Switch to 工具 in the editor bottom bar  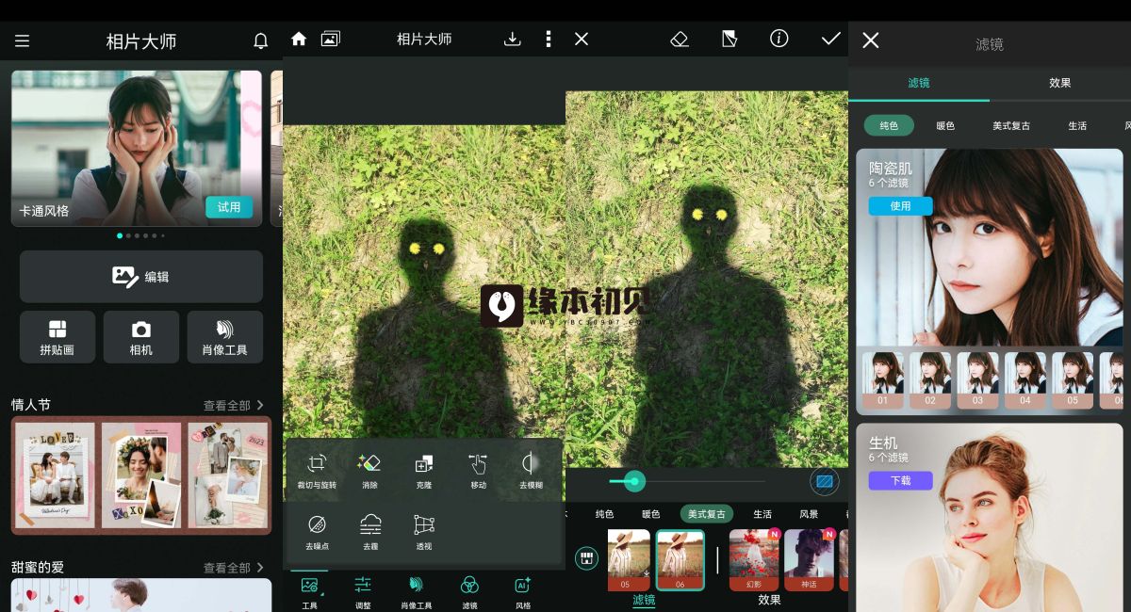pyautogui.click(x=309, y=592)
